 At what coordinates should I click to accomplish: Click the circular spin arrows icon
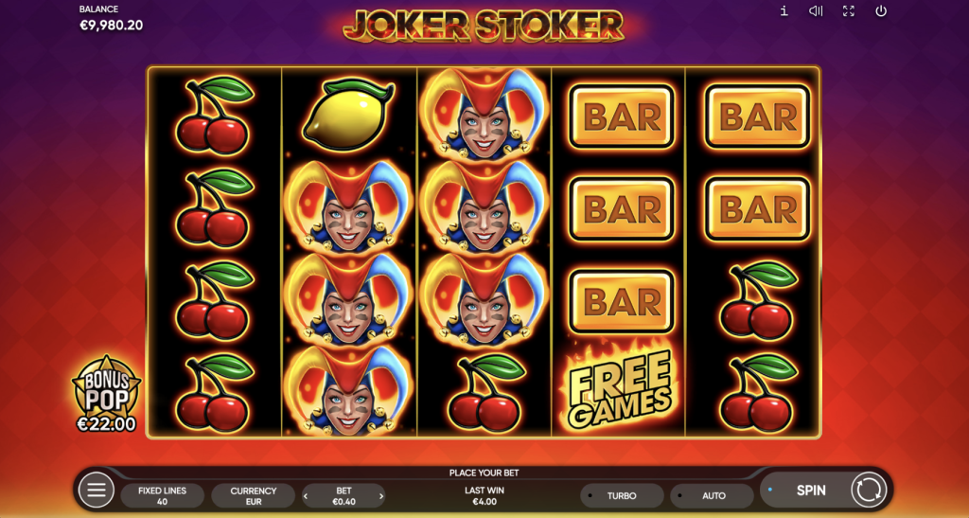pyautogui.click(x=869, y=491)
